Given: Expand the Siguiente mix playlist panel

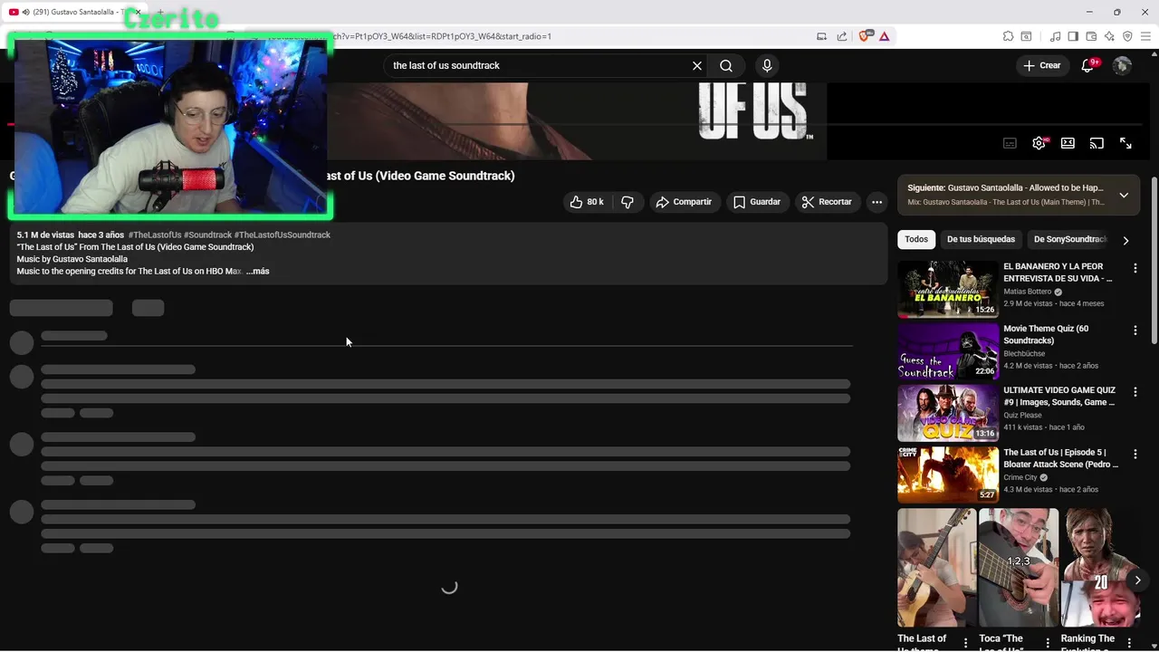Looking at the screenshot, I should point(1124,195).
